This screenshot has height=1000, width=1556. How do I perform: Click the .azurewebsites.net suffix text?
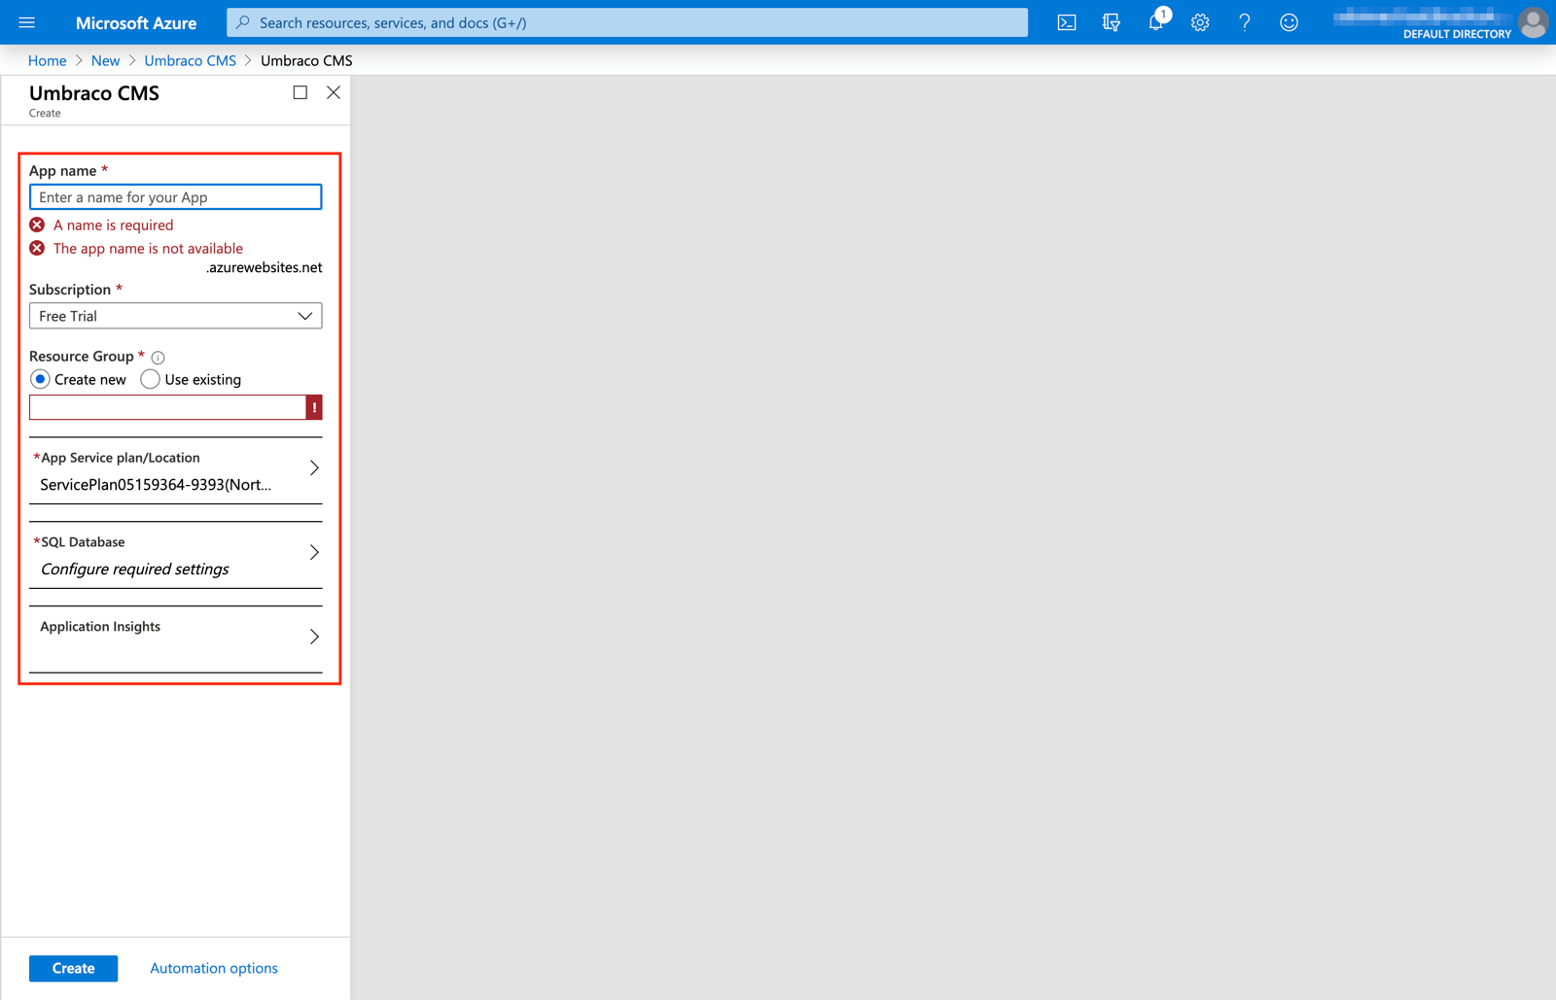tap(264, 267)
